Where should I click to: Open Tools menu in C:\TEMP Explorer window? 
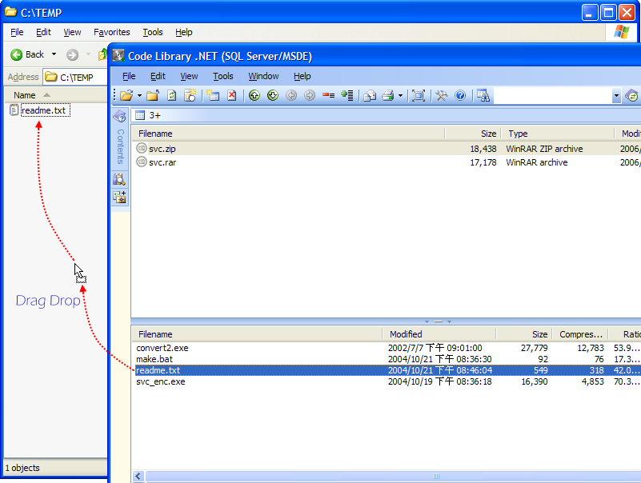153,32
